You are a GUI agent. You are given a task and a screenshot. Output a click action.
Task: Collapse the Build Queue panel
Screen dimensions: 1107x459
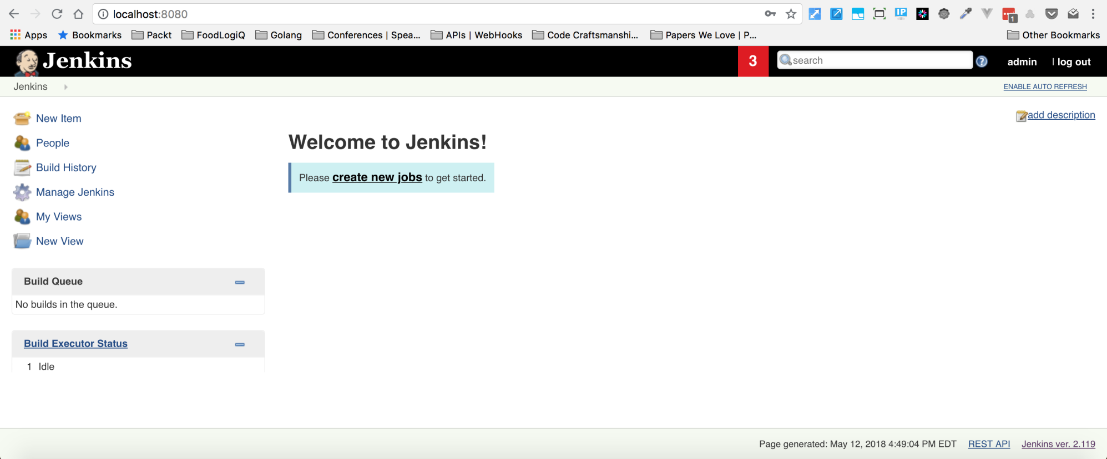point(240,282)
